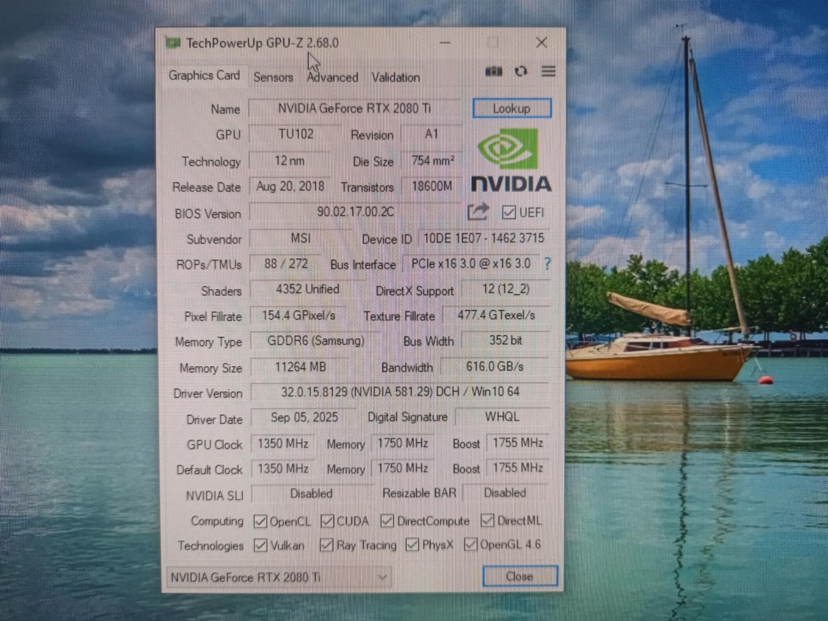The width and height of the screenshot is (828, 621).
Task: Open the Advanced tab
Action: 332,78
